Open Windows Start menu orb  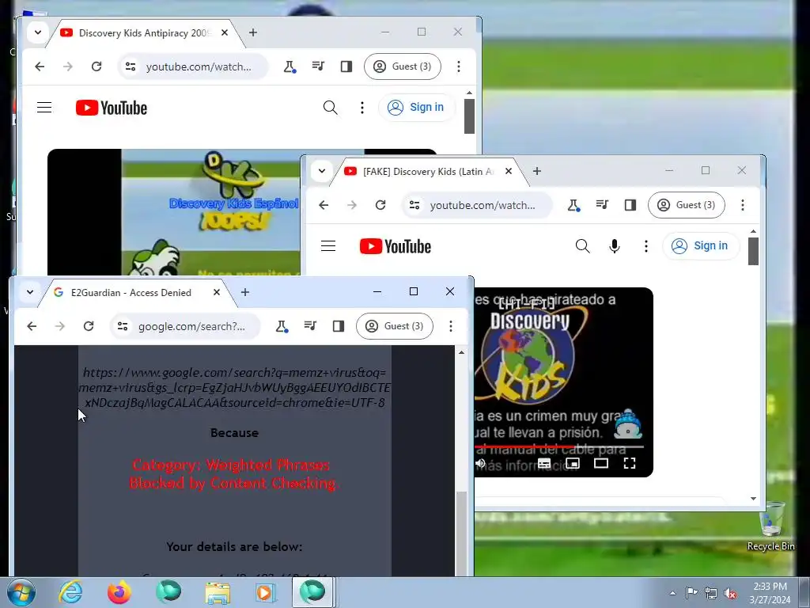tap(21, 592)
